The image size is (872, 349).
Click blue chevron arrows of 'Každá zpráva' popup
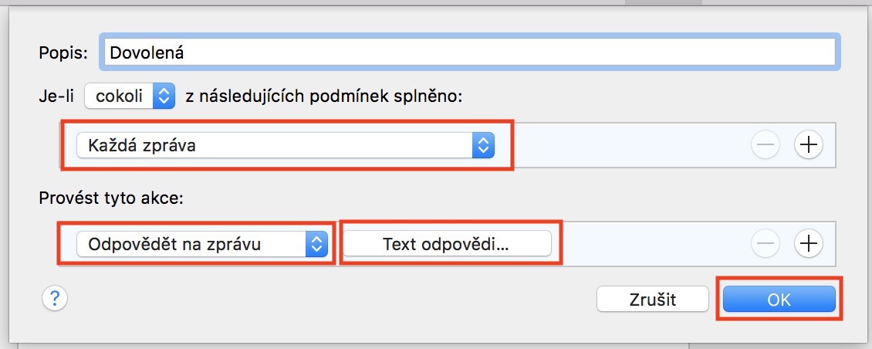482,144
